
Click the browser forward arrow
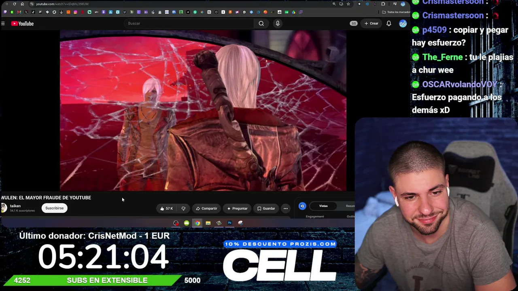click(7, 4)
